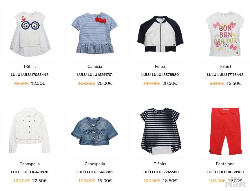Open the navy and white Felpa jacket image
The width and height of the screenshot is (250, 191).
160,34
